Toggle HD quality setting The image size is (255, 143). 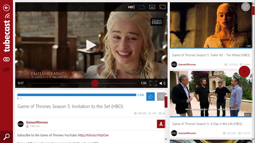pyautogui.click(x=131, y=7)
